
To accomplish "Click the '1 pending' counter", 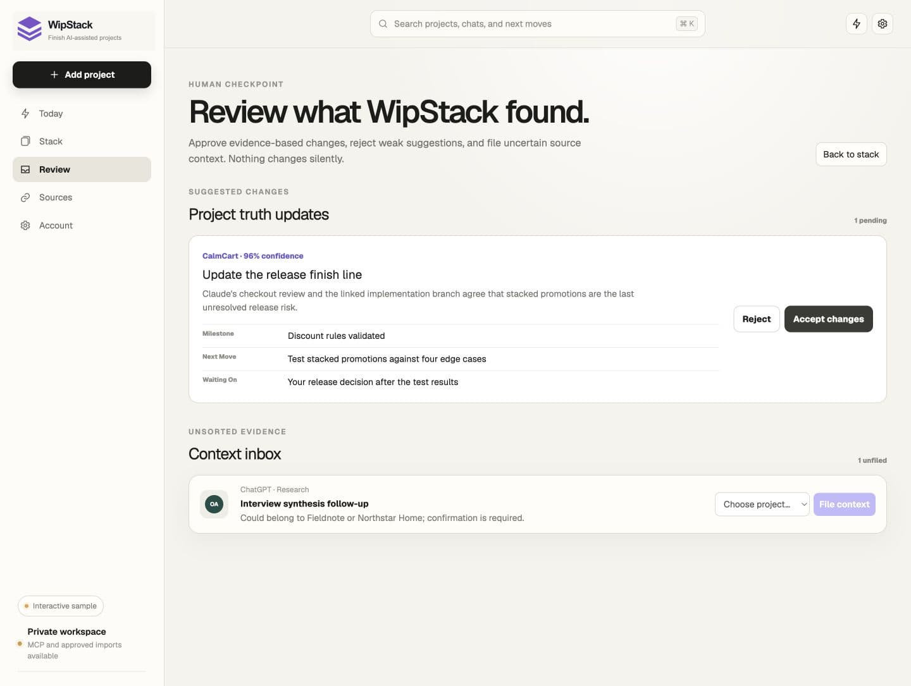I will (x=871, y=221).
